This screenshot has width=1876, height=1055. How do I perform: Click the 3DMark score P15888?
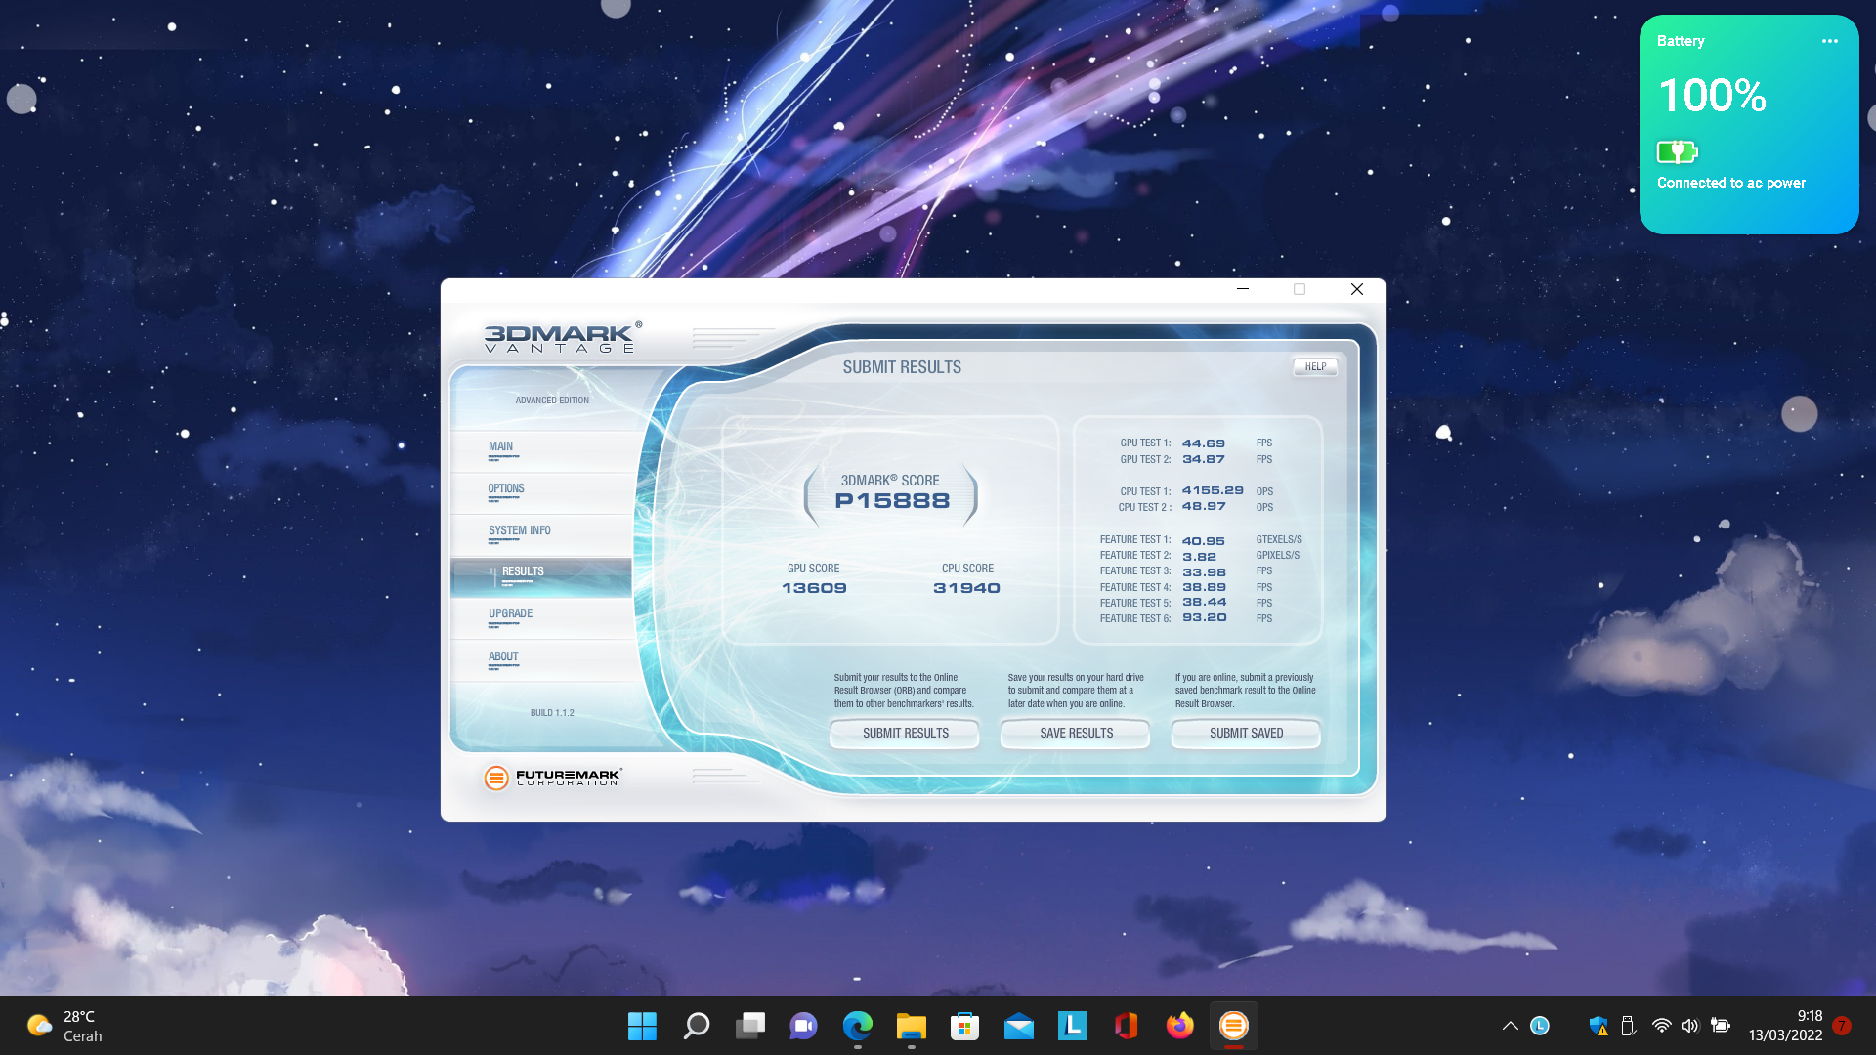[x=892, y=501]
